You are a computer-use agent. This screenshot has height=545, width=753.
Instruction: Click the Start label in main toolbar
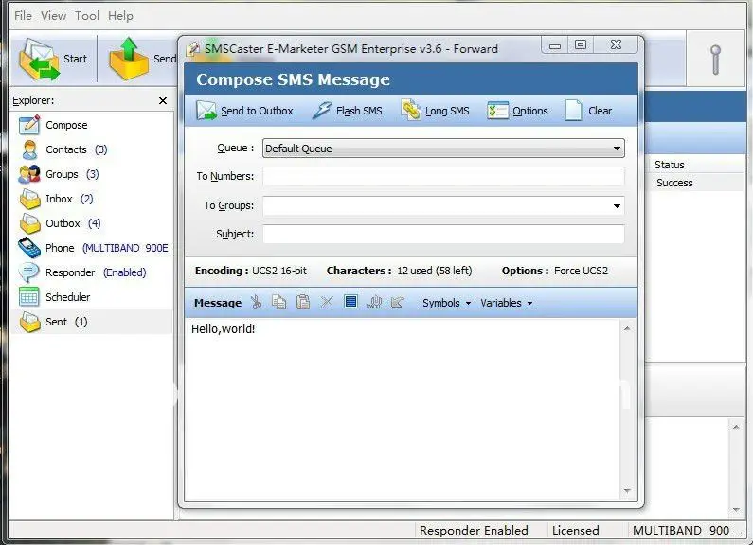click(x=76, y=59)
